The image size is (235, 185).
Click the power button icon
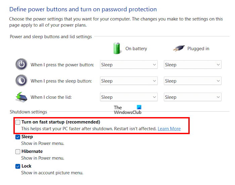(21, 65)
